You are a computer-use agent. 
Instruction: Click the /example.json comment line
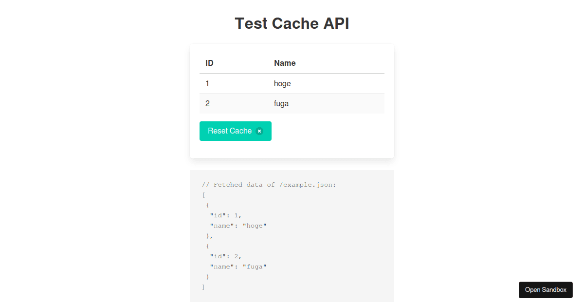pos(269,184)
